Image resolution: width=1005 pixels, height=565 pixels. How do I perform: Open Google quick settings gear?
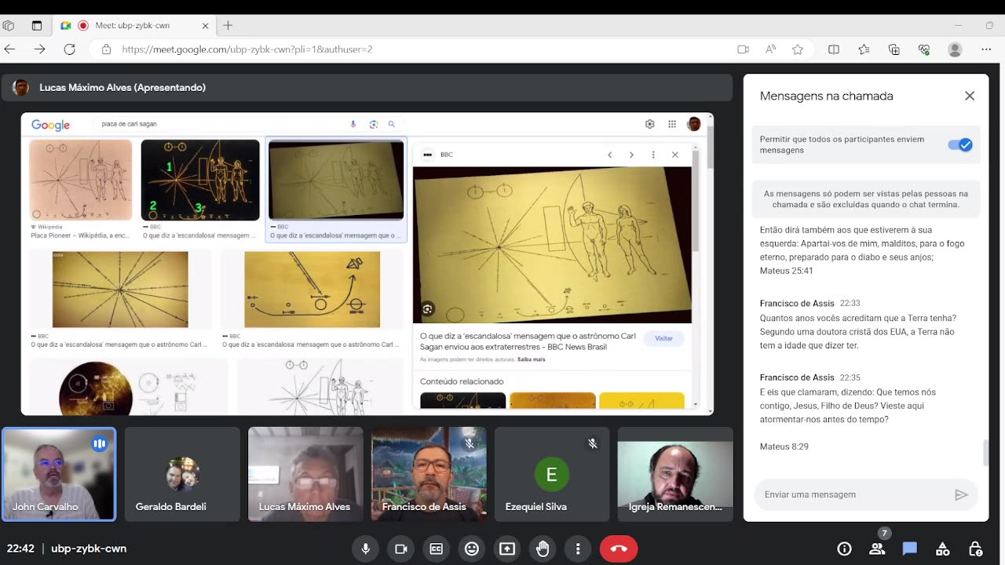point(649,124)
